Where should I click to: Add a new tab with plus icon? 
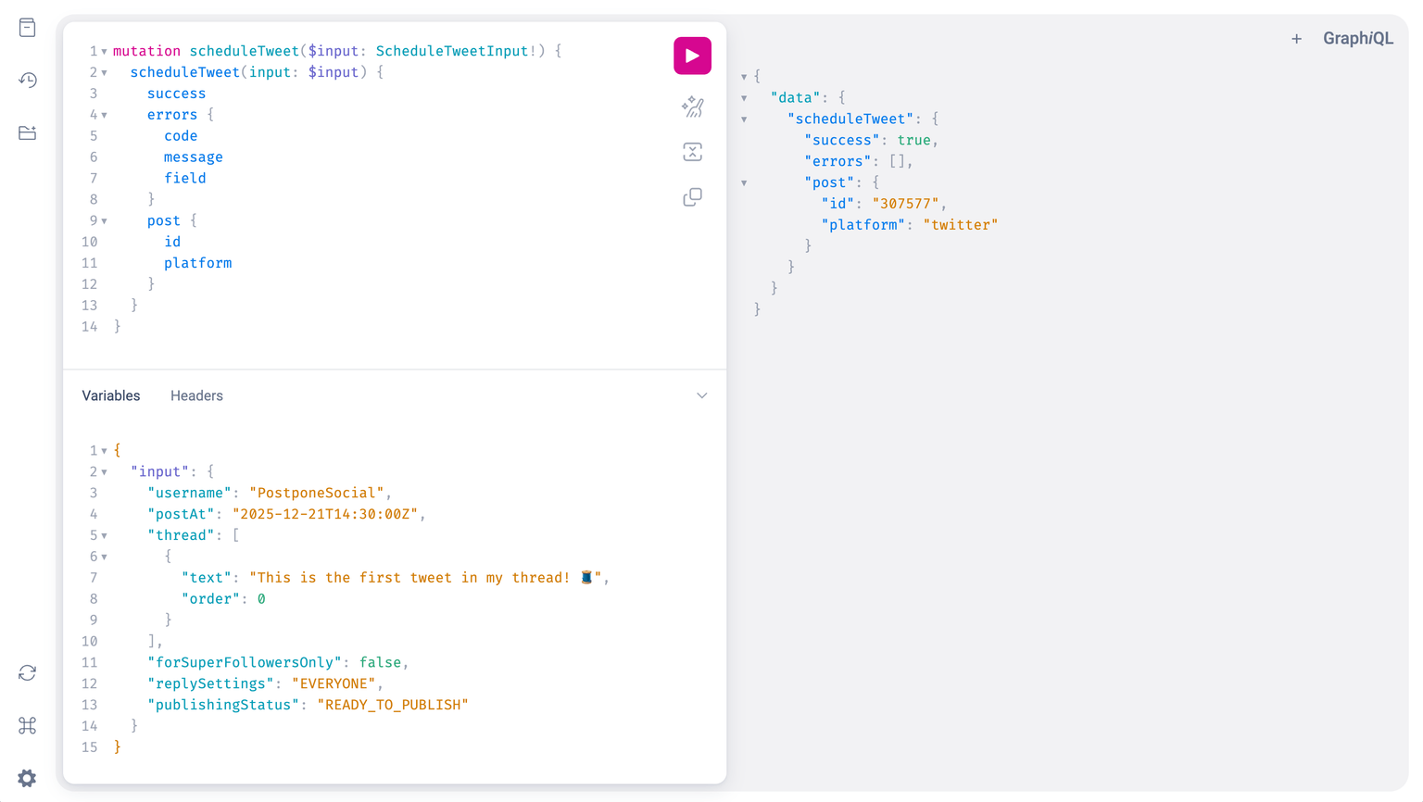click(1296, 39)
